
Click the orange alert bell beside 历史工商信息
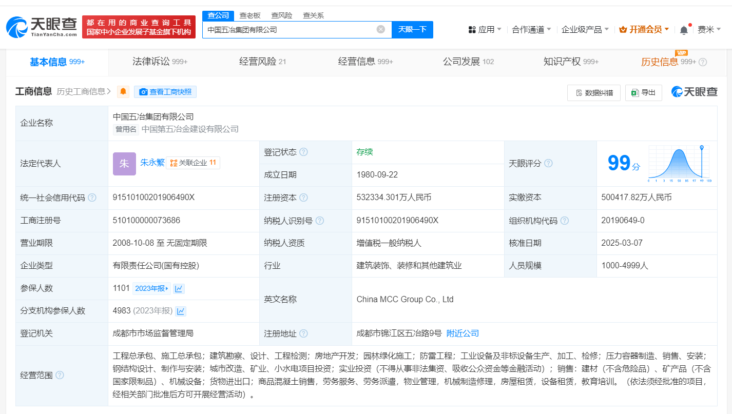pyautogui.click(x=123, y=92)
